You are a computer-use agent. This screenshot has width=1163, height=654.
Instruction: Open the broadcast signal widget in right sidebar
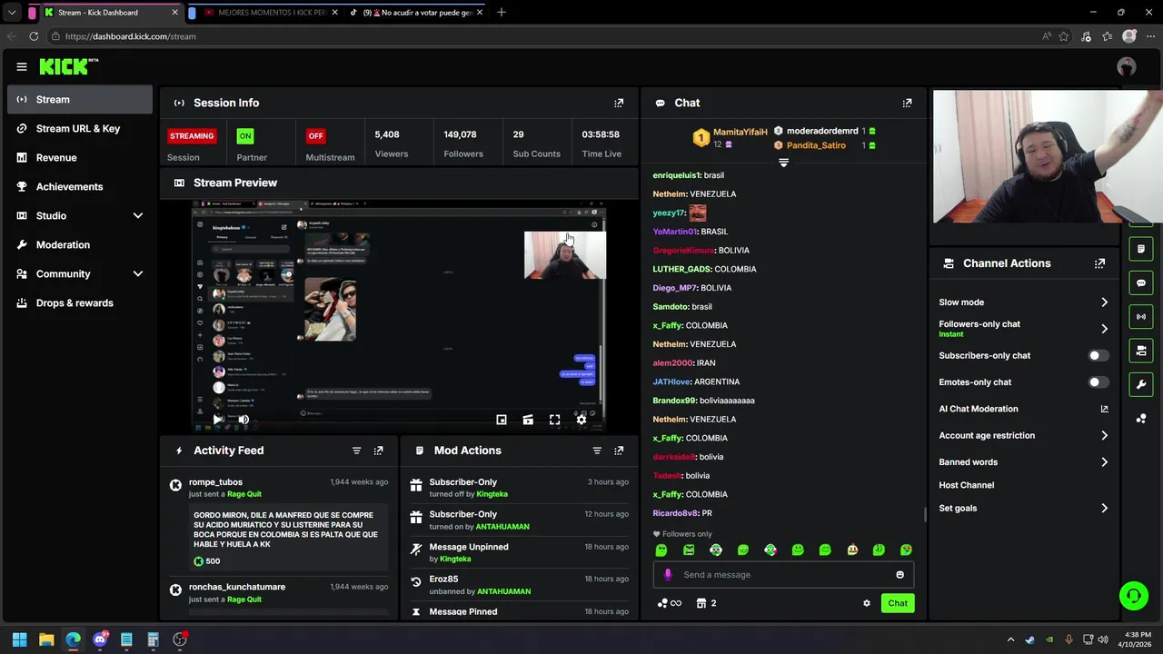click(x=1141, y=316)
